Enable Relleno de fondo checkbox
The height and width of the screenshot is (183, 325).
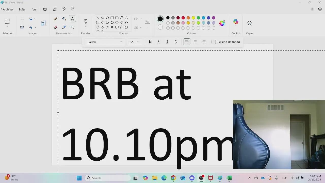pyautogui.click(x=214, y=42)
